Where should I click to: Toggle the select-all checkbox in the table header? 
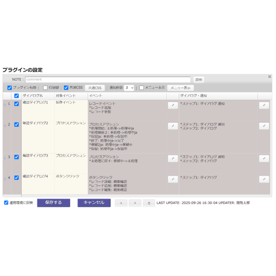[x=16, y=96]
